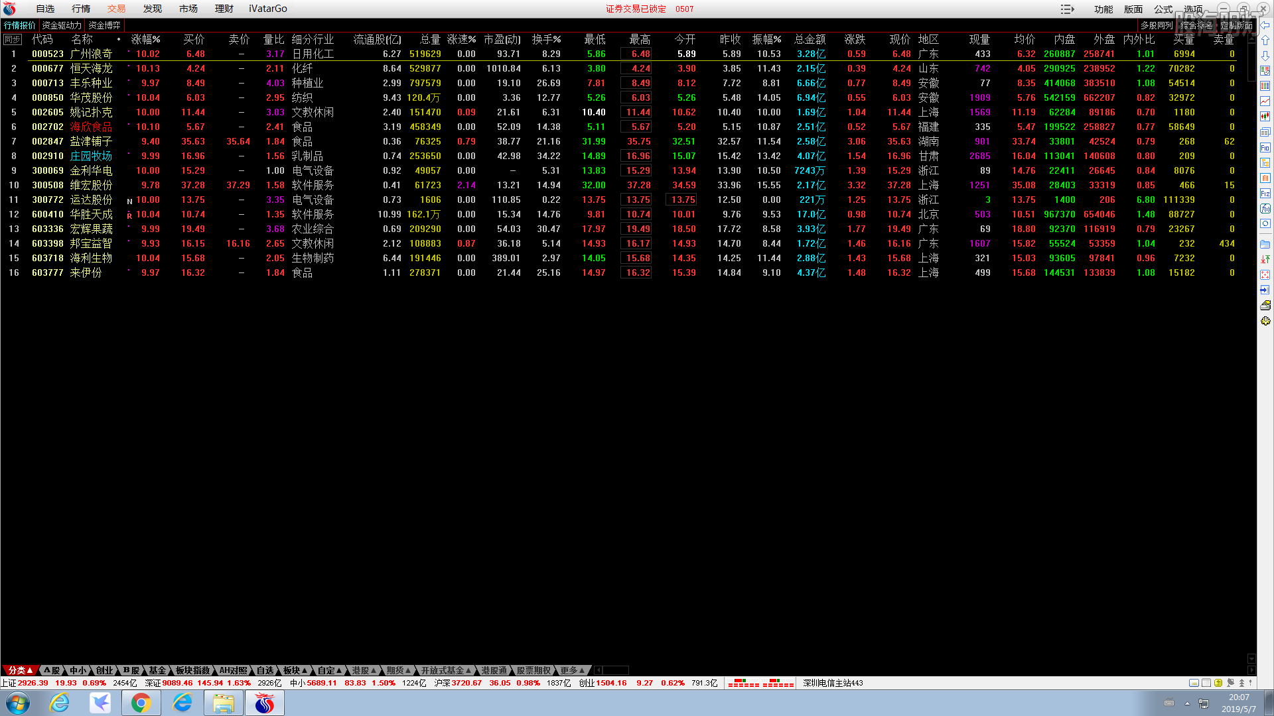Open the 功能 menu

click(x=1103, y=9)
